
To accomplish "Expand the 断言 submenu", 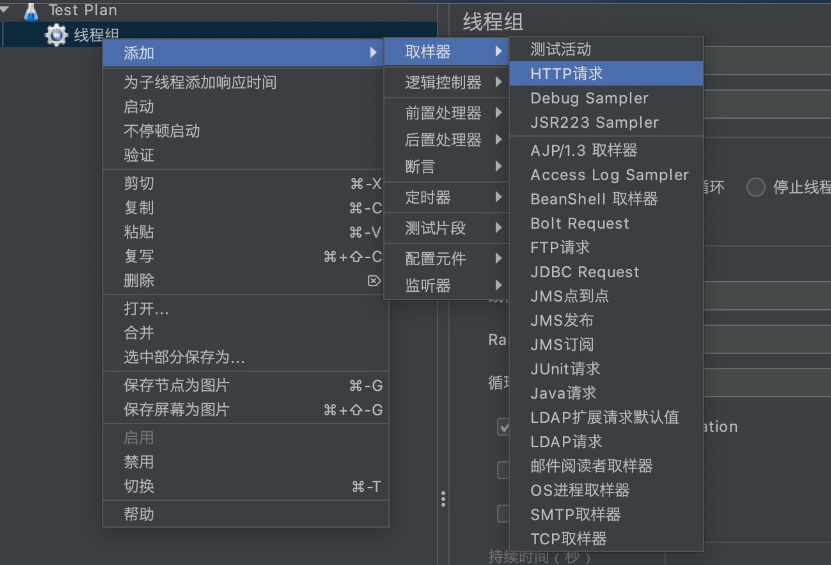I will pyautogui.click(x=446, y=167).
